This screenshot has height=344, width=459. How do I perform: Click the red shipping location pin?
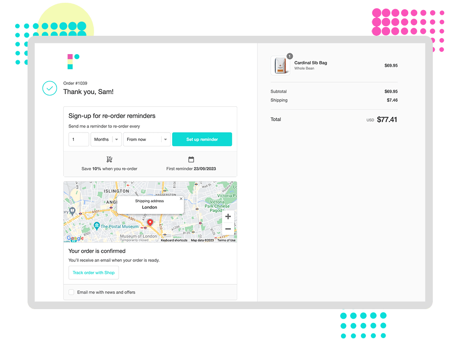pos(150,222)
